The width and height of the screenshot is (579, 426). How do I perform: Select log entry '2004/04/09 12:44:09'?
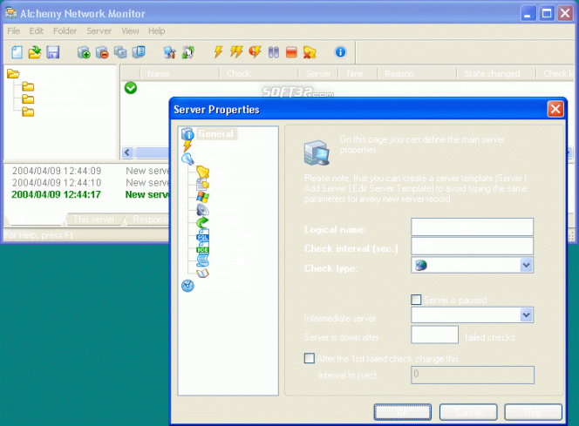(57, 171)
